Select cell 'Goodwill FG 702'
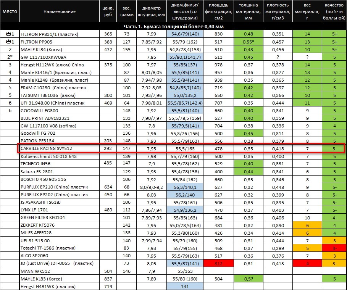 point(60,133)
